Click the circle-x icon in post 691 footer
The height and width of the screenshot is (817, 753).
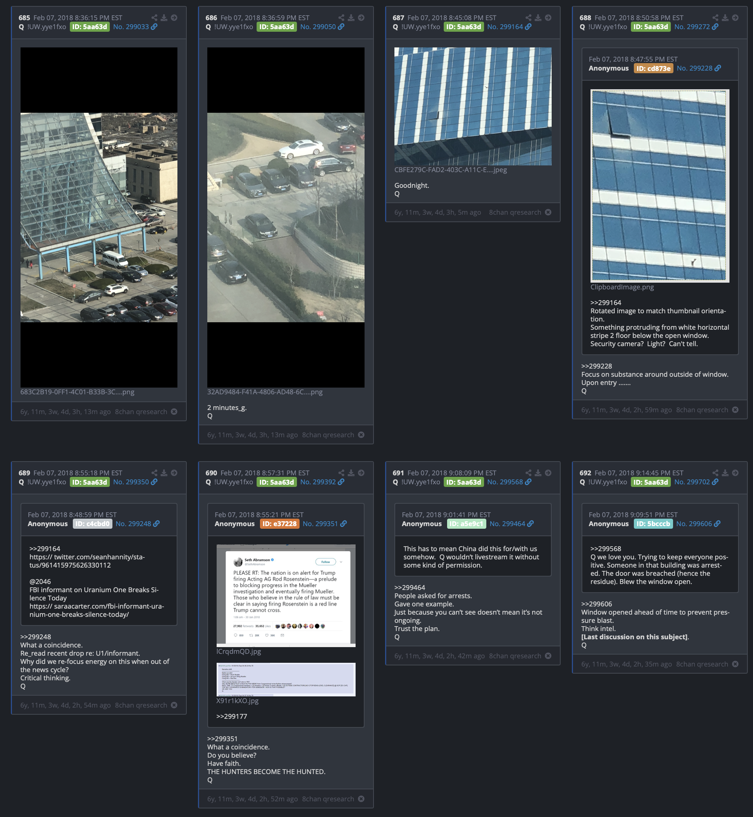tap(548, 656)
